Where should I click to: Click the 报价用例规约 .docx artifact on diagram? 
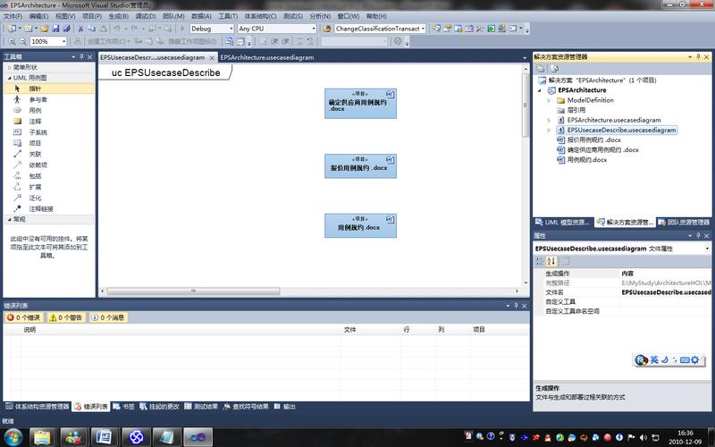click(x=360, y=166)
